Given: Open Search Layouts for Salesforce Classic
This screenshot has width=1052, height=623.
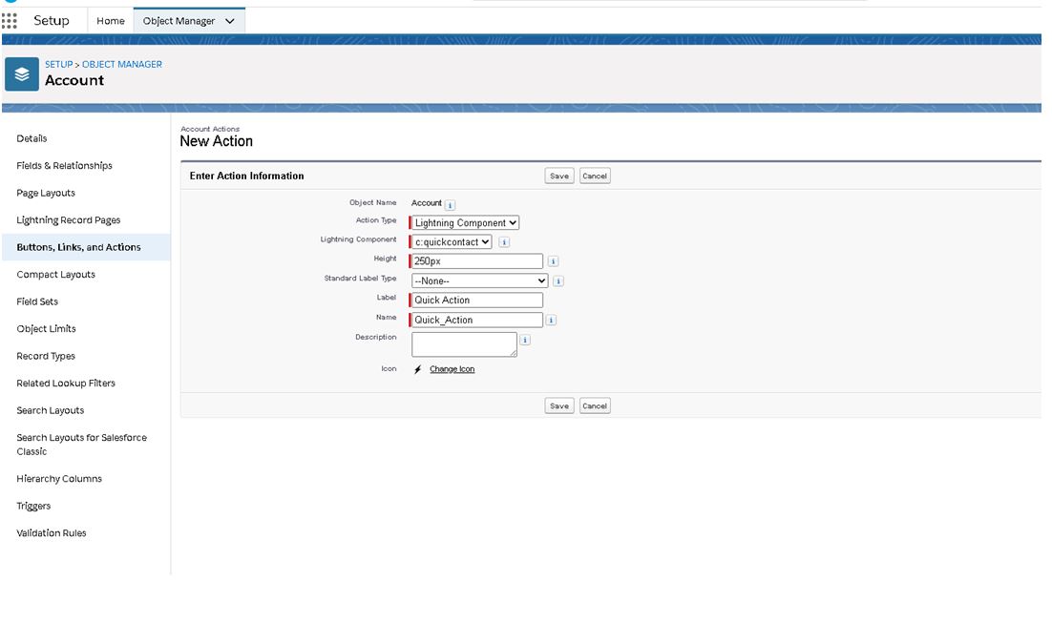Looking at the screenshot, I should pos(82,445).
